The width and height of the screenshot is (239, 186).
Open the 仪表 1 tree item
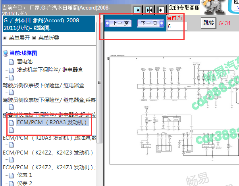pyautogui.click(x=25, y=175)
